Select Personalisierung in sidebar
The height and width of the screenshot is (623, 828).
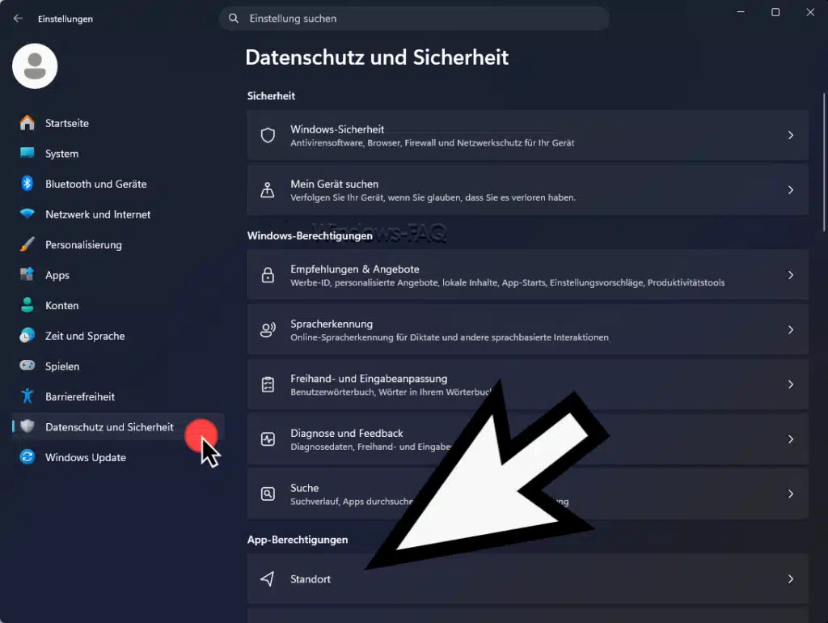point(118,244)
